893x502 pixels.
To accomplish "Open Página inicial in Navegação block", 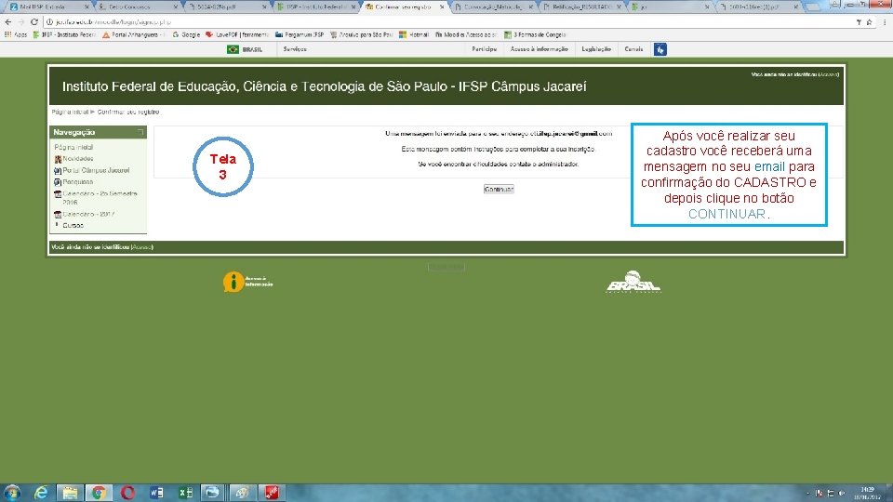I will (x=73, y=148).
